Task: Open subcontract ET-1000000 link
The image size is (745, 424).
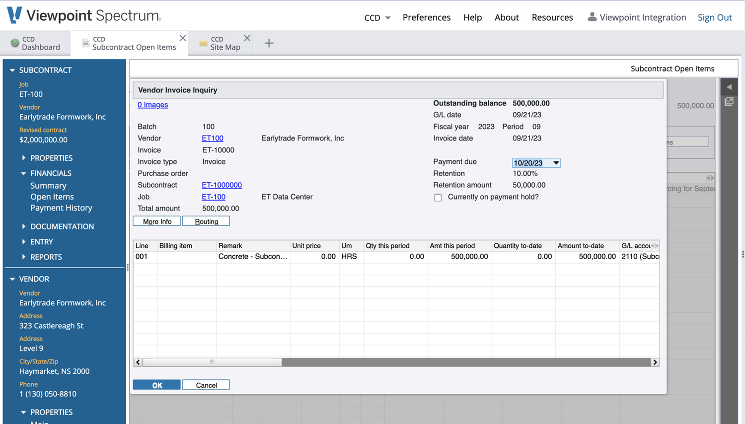Action: point(222,185)
